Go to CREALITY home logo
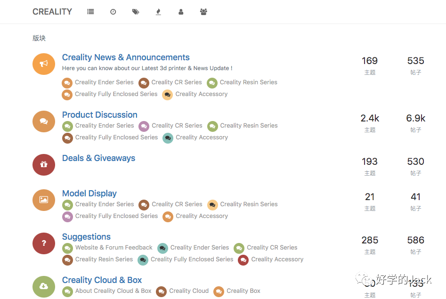The height and width of the screenshot is (299, 446). point(52,12)
